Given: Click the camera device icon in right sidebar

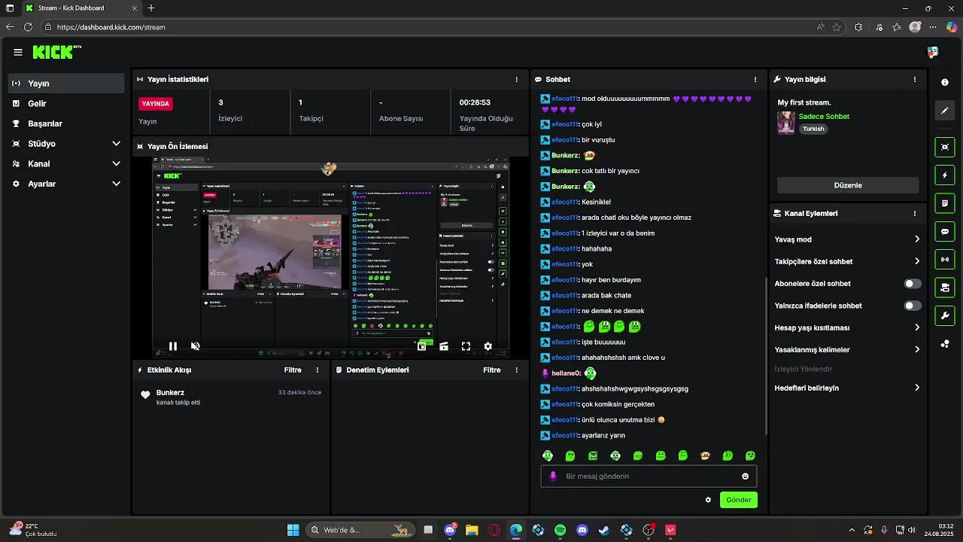Looking at the screenshot, I should point(945,288).
